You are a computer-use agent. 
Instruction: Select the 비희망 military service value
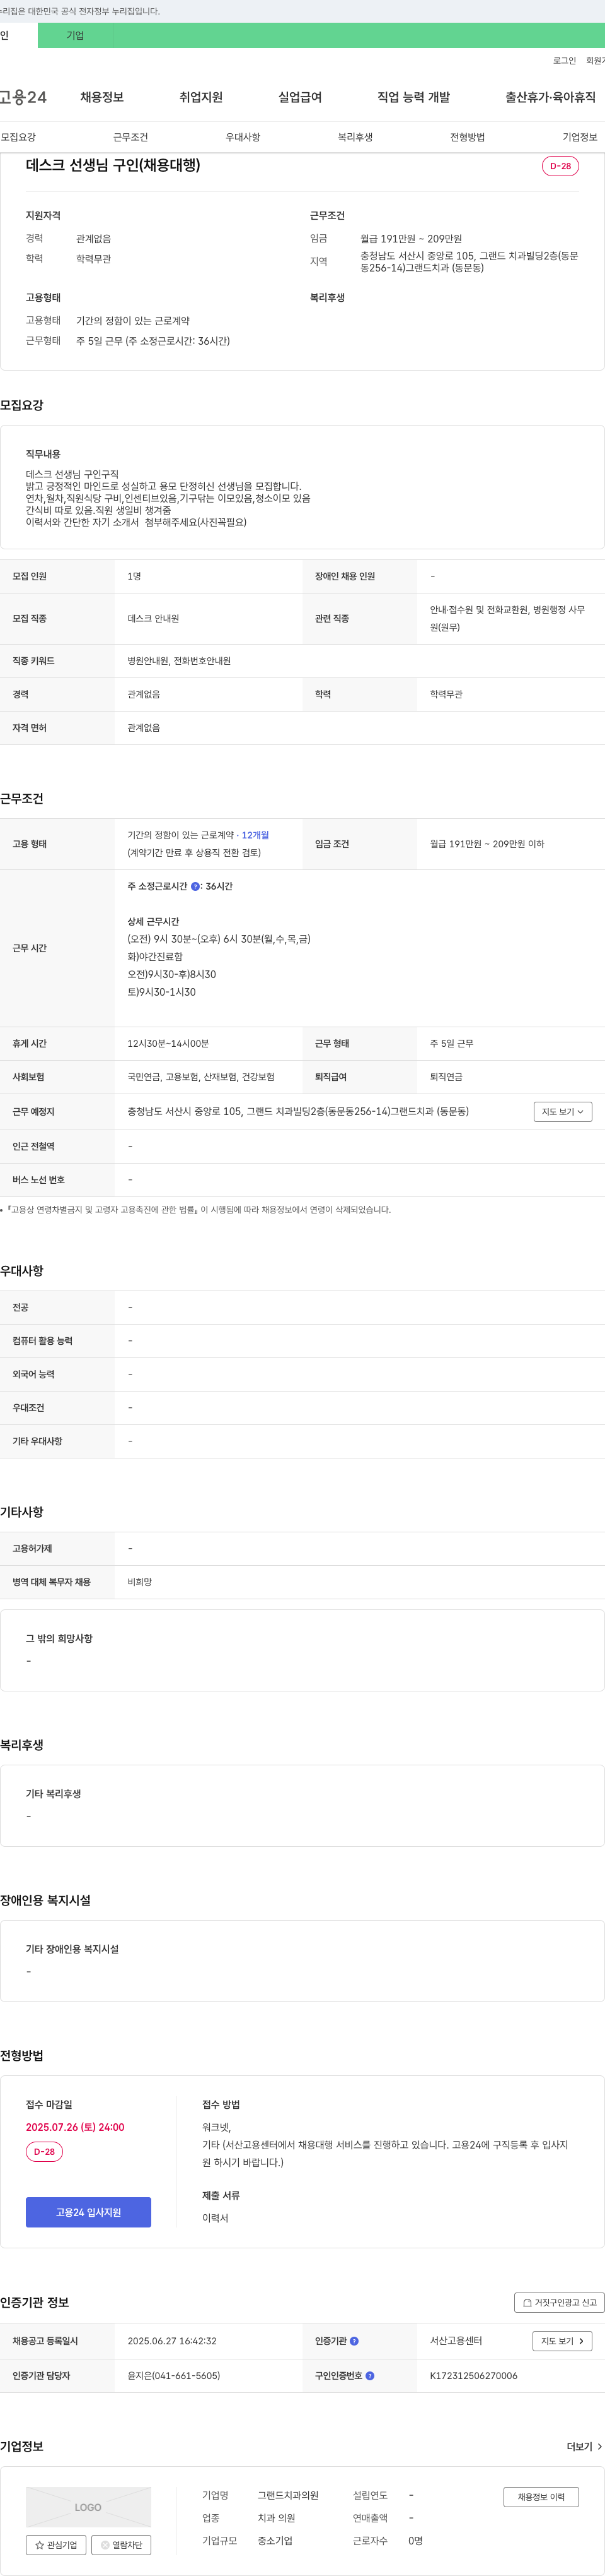(x=140, y=1582)
